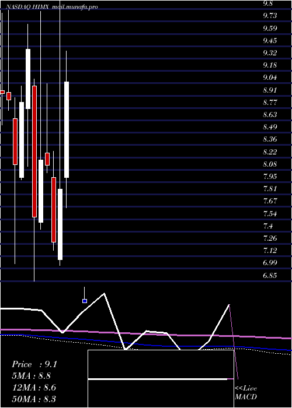Click the 6.99 price axis label
292x408 pixels.
click(x=270, y=262)
